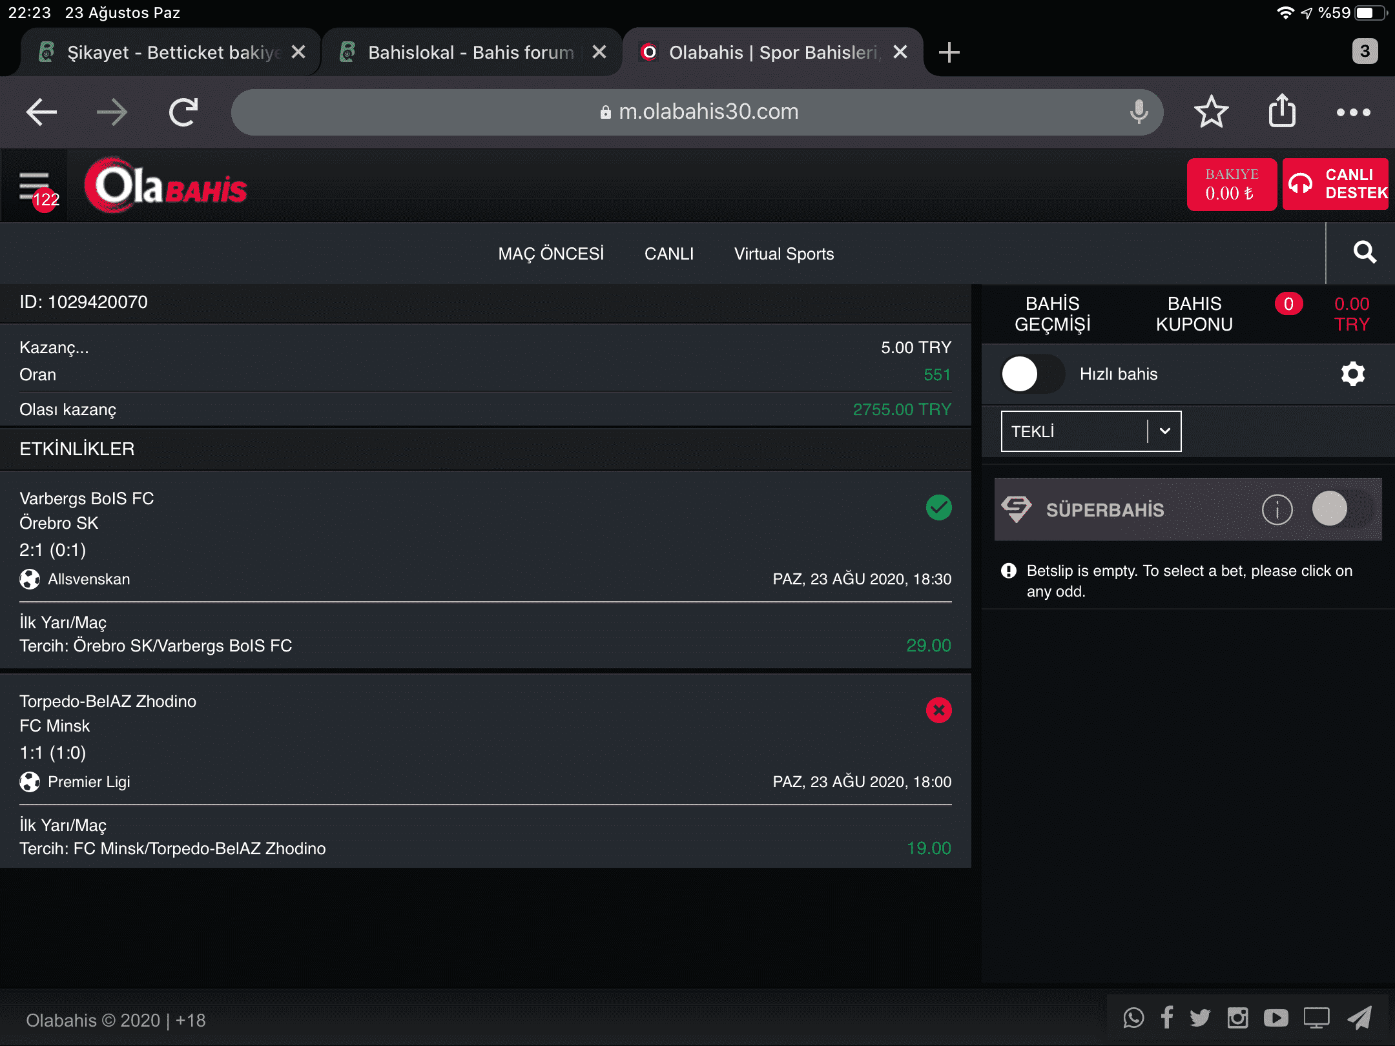1395x1046 pixels.
Task: Open the CANLI menu
Action: (669, 254)
